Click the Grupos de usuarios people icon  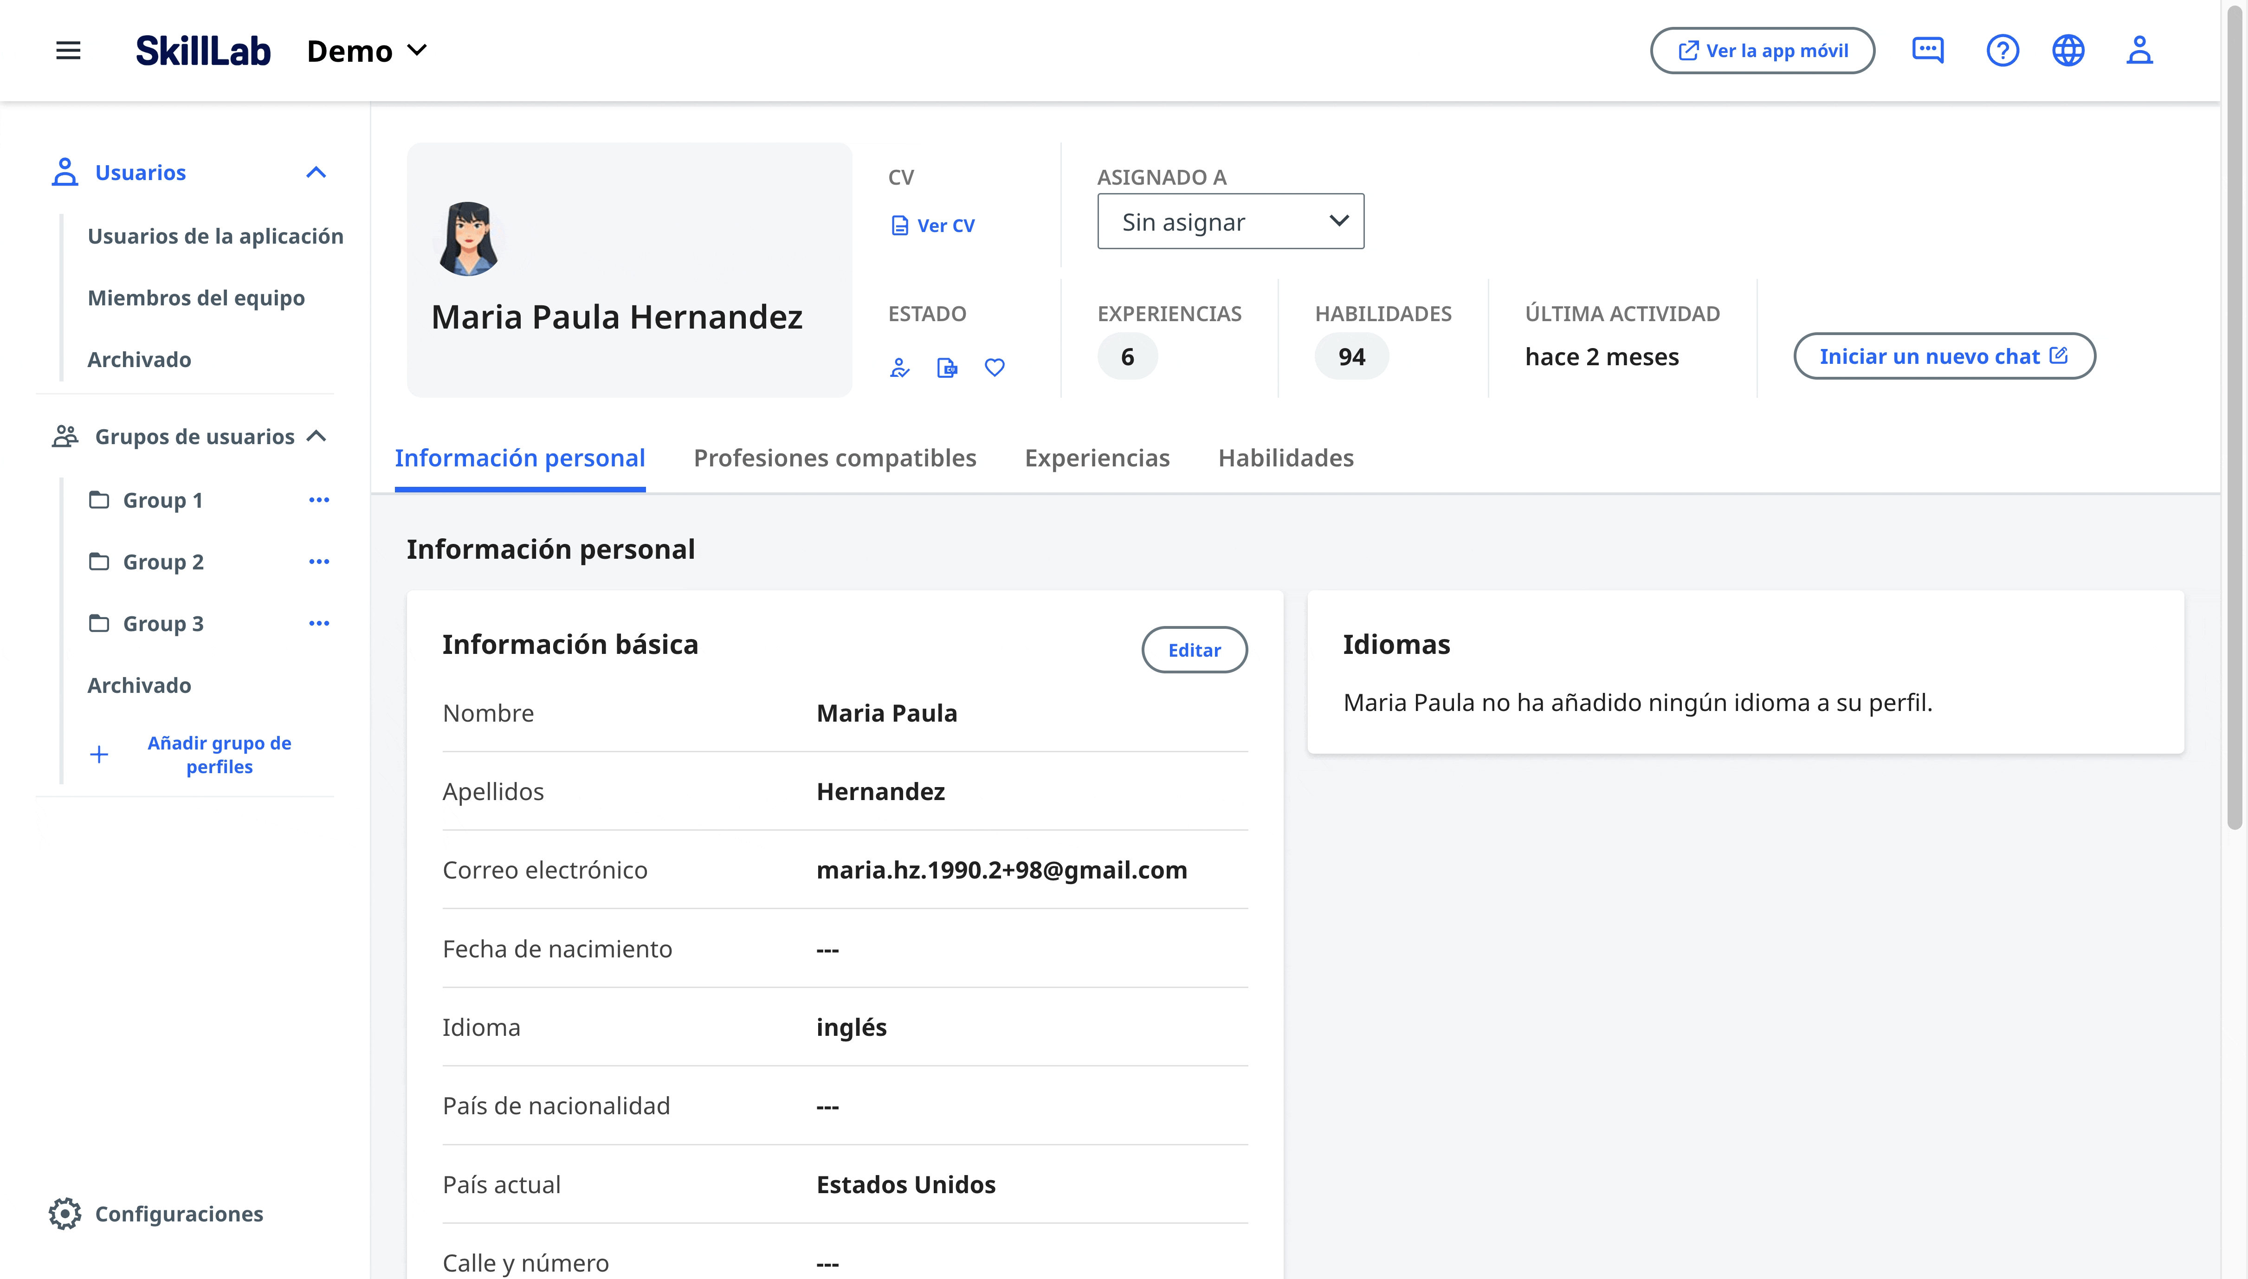[64, 437]
